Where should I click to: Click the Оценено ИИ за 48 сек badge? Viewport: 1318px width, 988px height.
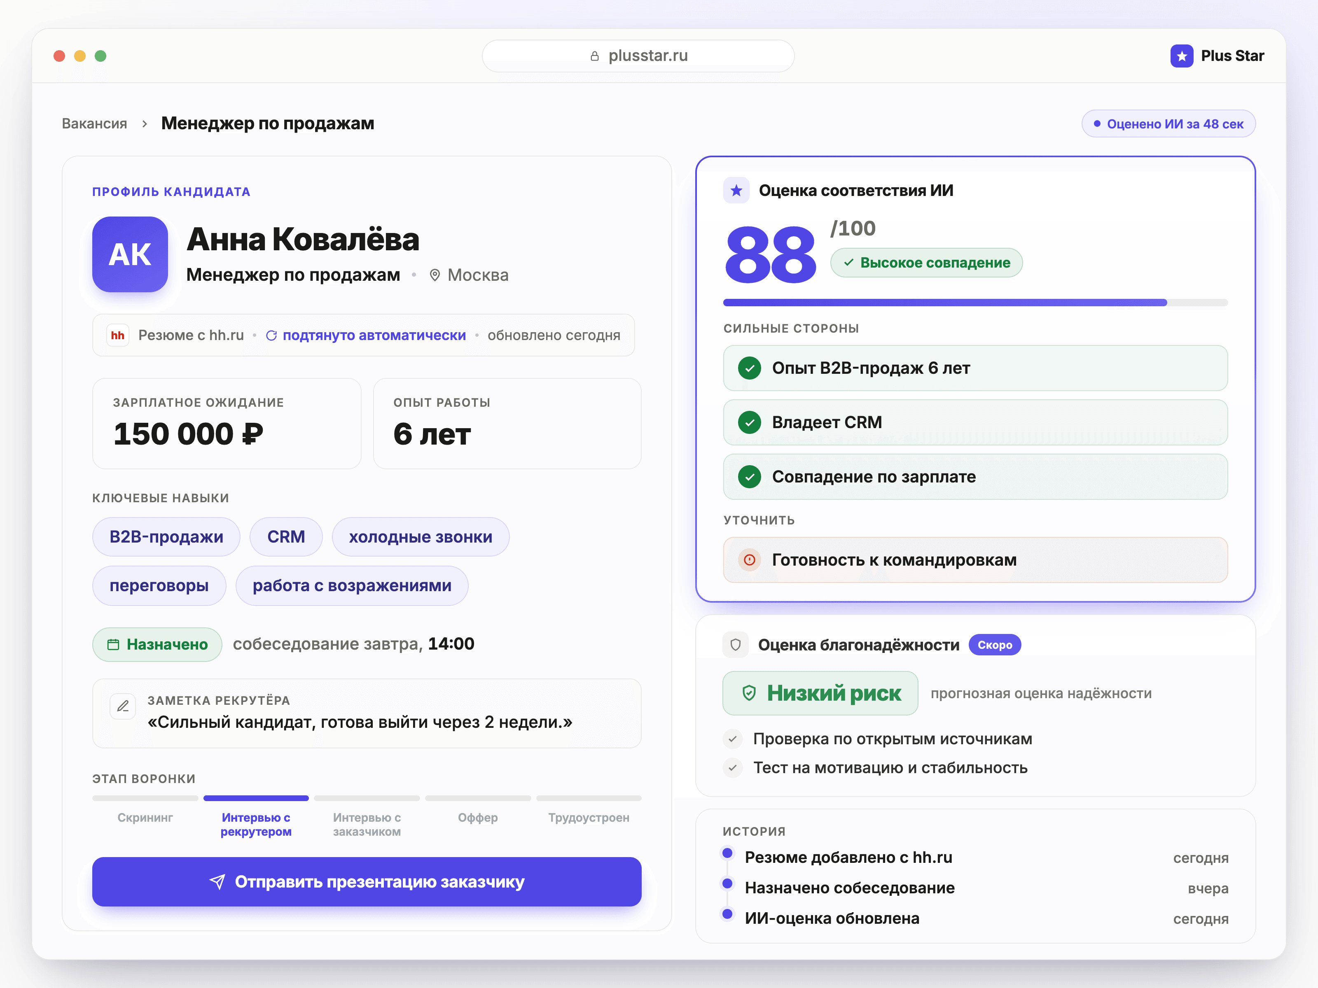(1168, 124)
